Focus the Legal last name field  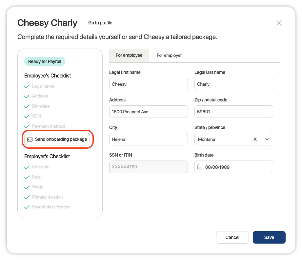[233, 84]
